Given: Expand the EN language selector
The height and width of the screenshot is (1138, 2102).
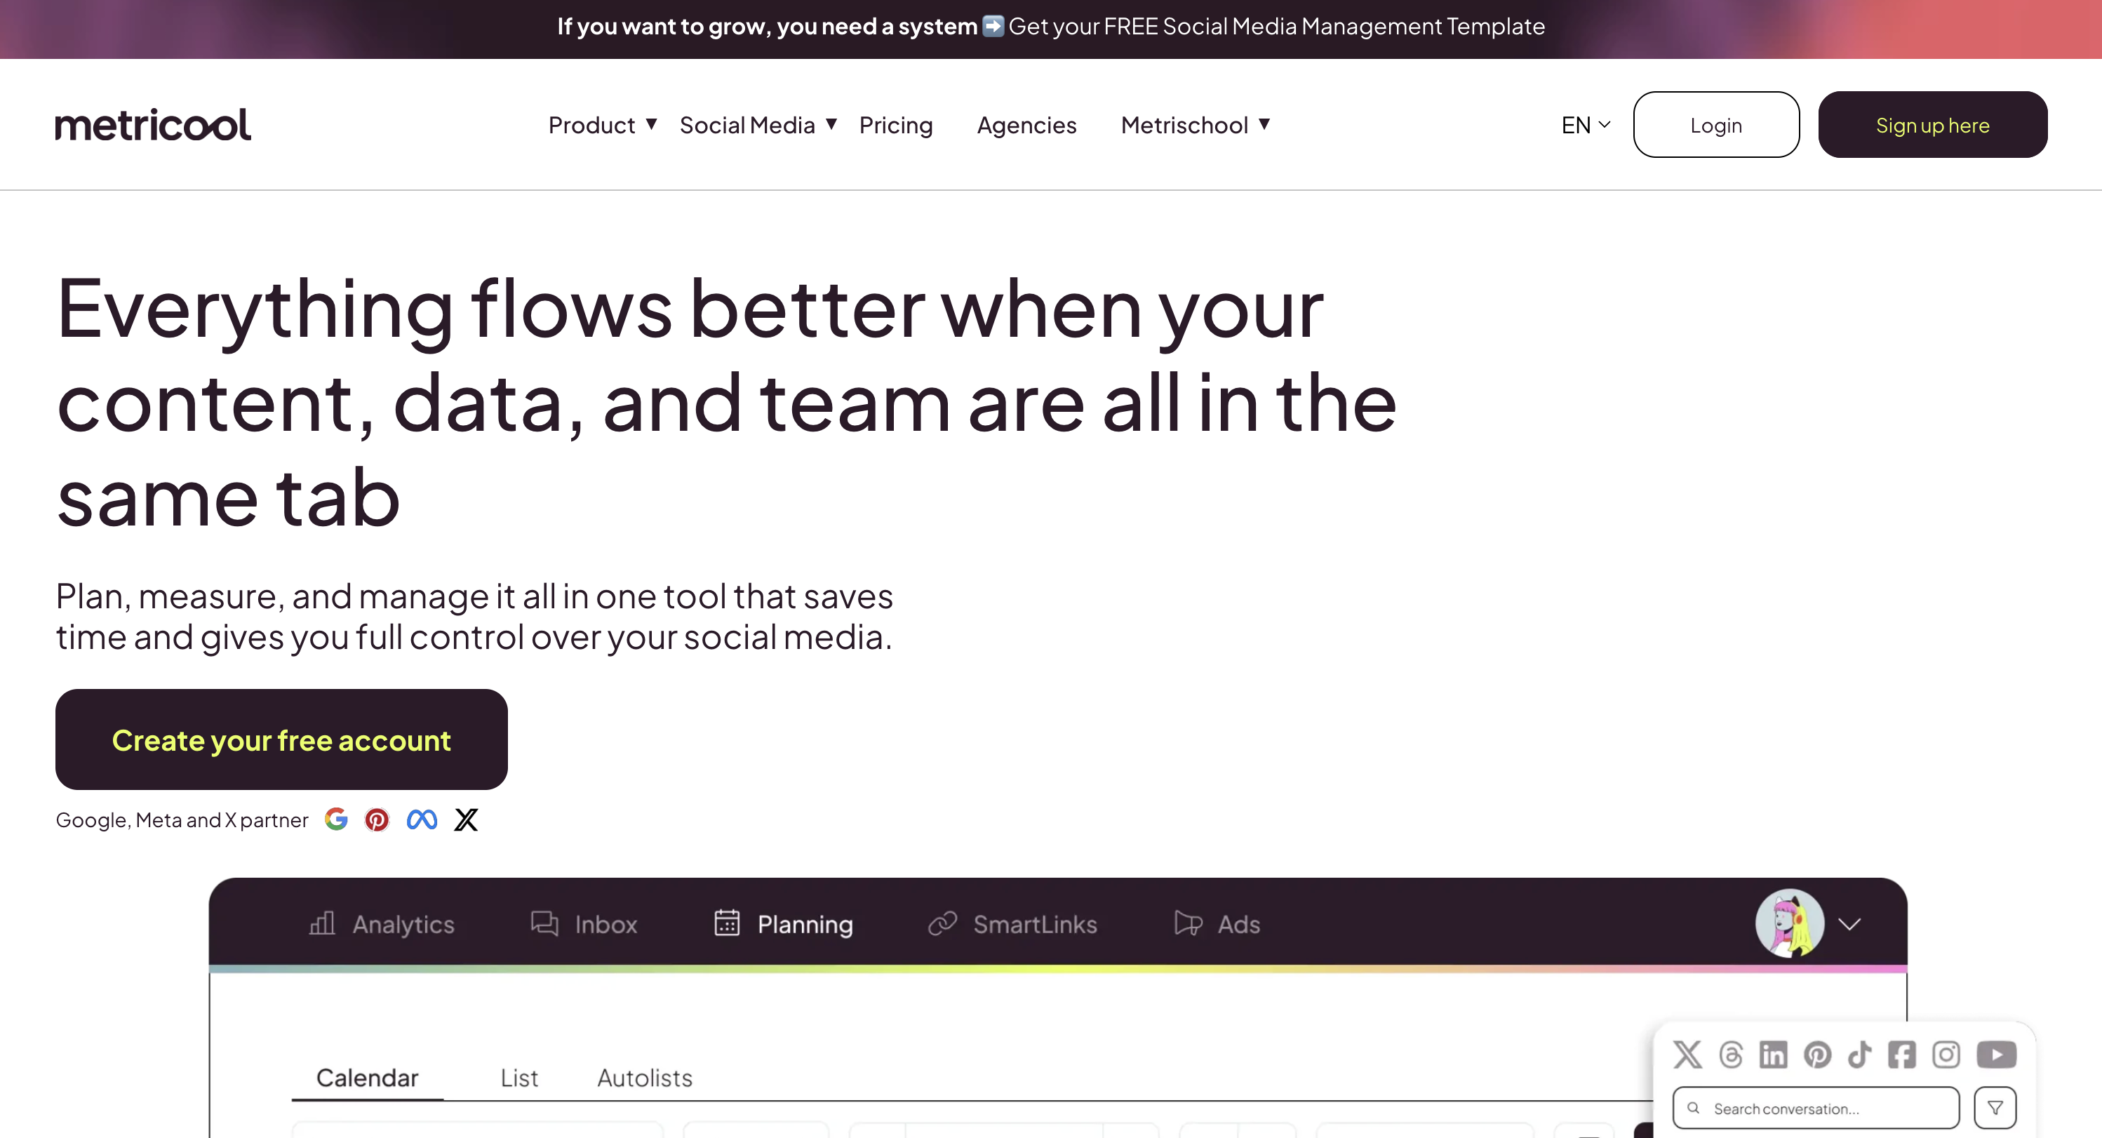Looking at the screenshot, I should (1586, 125).
